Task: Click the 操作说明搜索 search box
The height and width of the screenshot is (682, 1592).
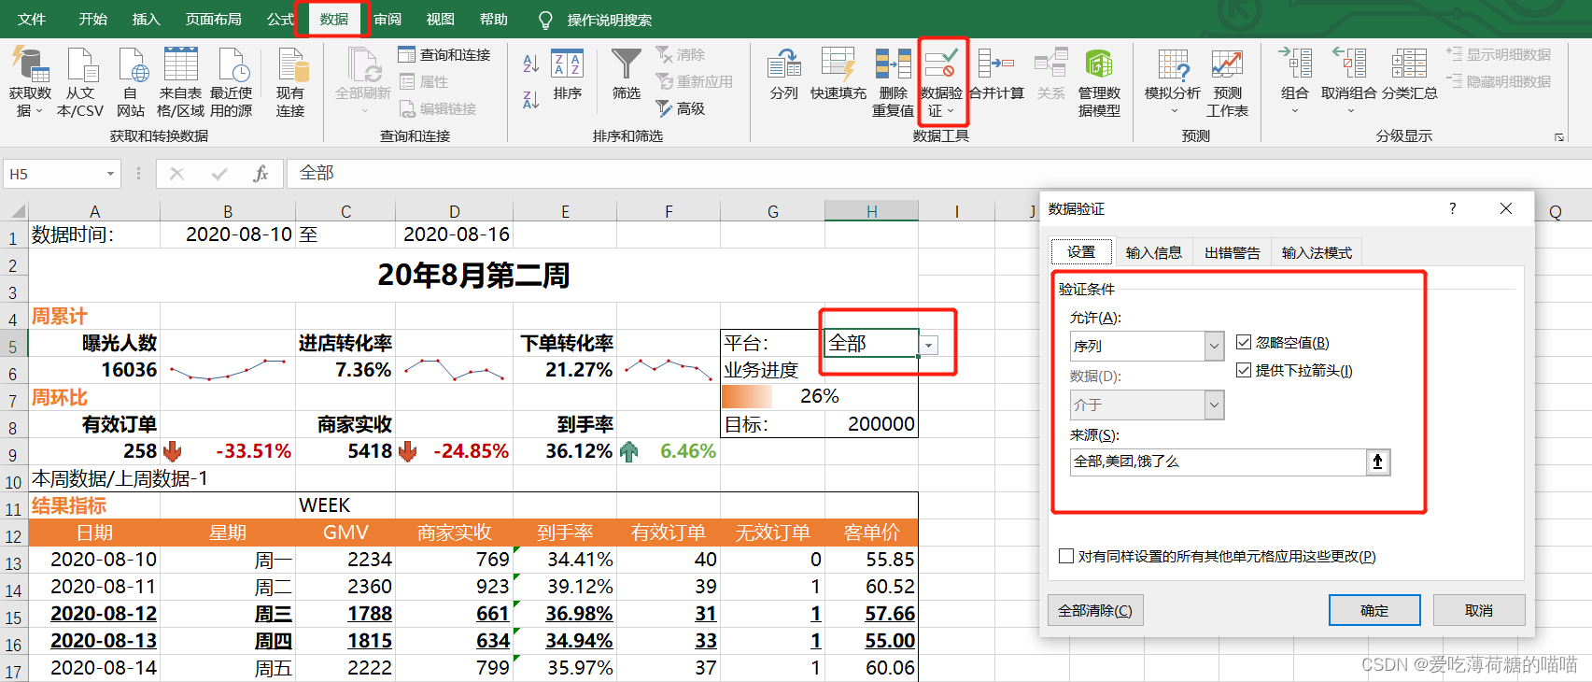Action: [609, 20]
